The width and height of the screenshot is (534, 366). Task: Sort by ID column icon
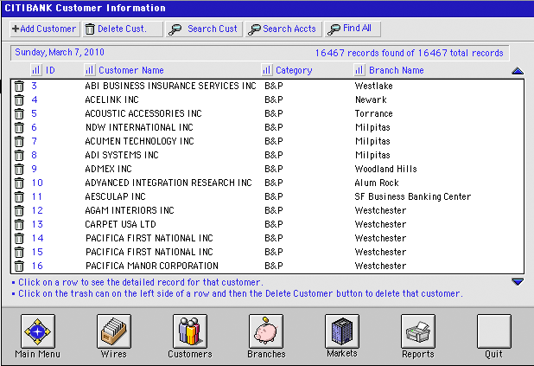[x=35, y=70]
